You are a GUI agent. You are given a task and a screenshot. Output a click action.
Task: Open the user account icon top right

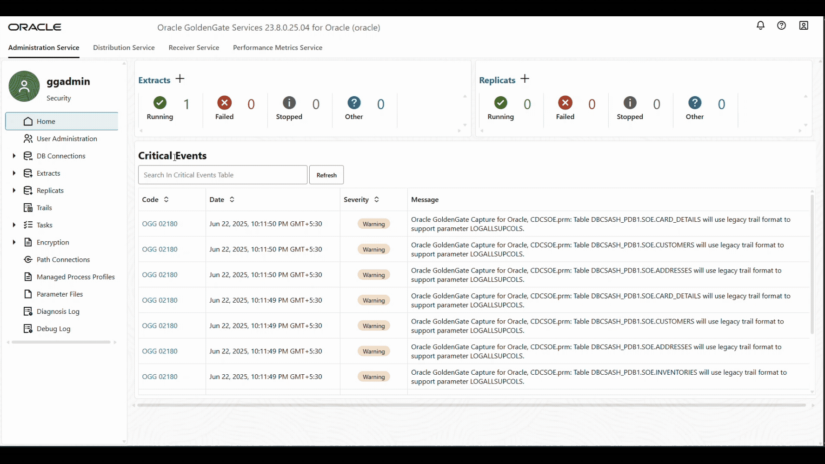[x=804, y=26]
